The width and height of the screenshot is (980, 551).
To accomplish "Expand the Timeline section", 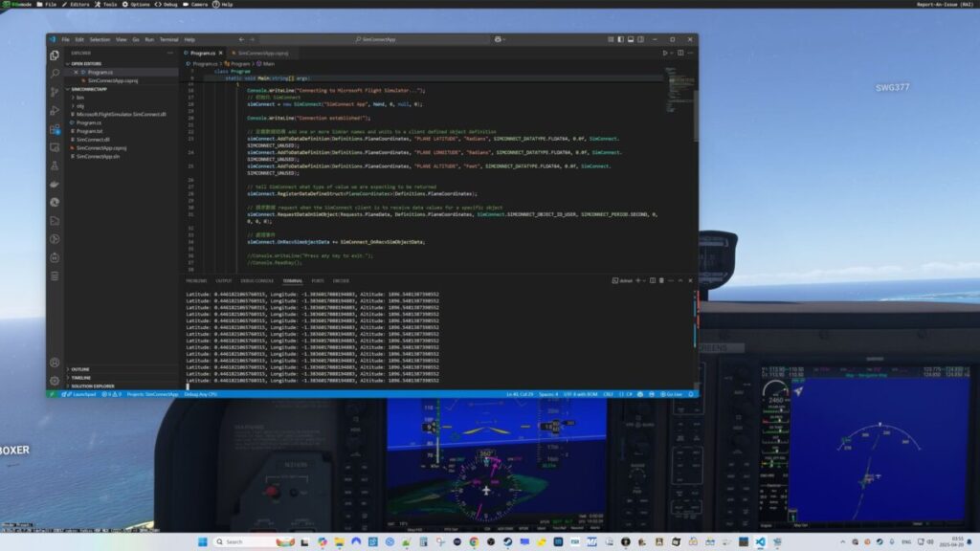I will pos(80,378).
